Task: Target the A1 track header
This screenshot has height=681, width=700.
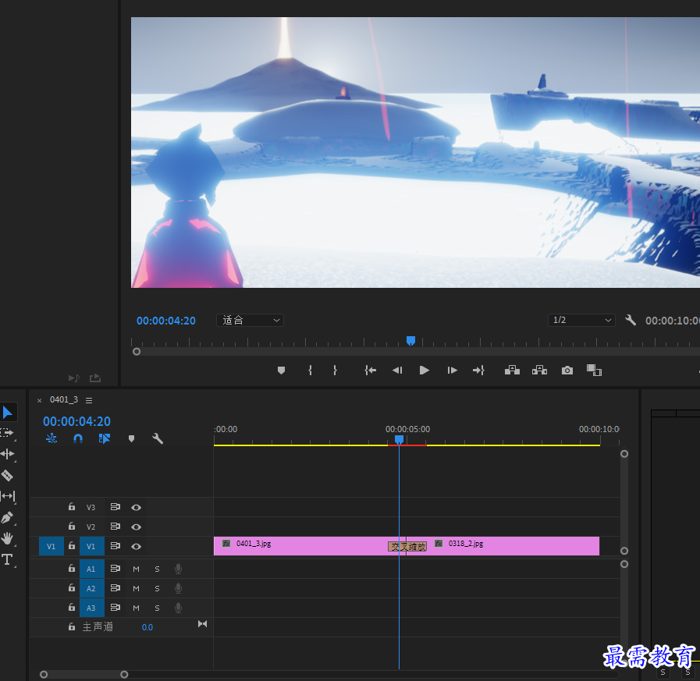Action: pyautogui.click(x=91, y=569)
